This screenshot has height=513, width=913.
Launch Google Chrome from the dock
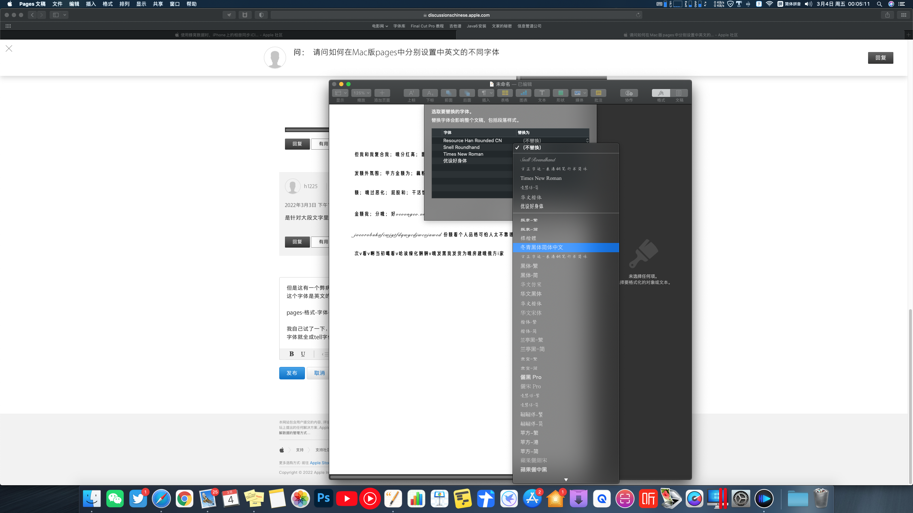pyautogui.click(x=184, y=498)
